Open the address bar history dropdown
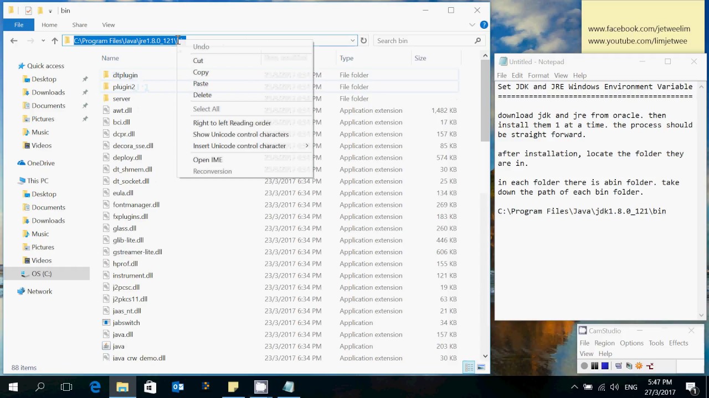 pos(352,40)
